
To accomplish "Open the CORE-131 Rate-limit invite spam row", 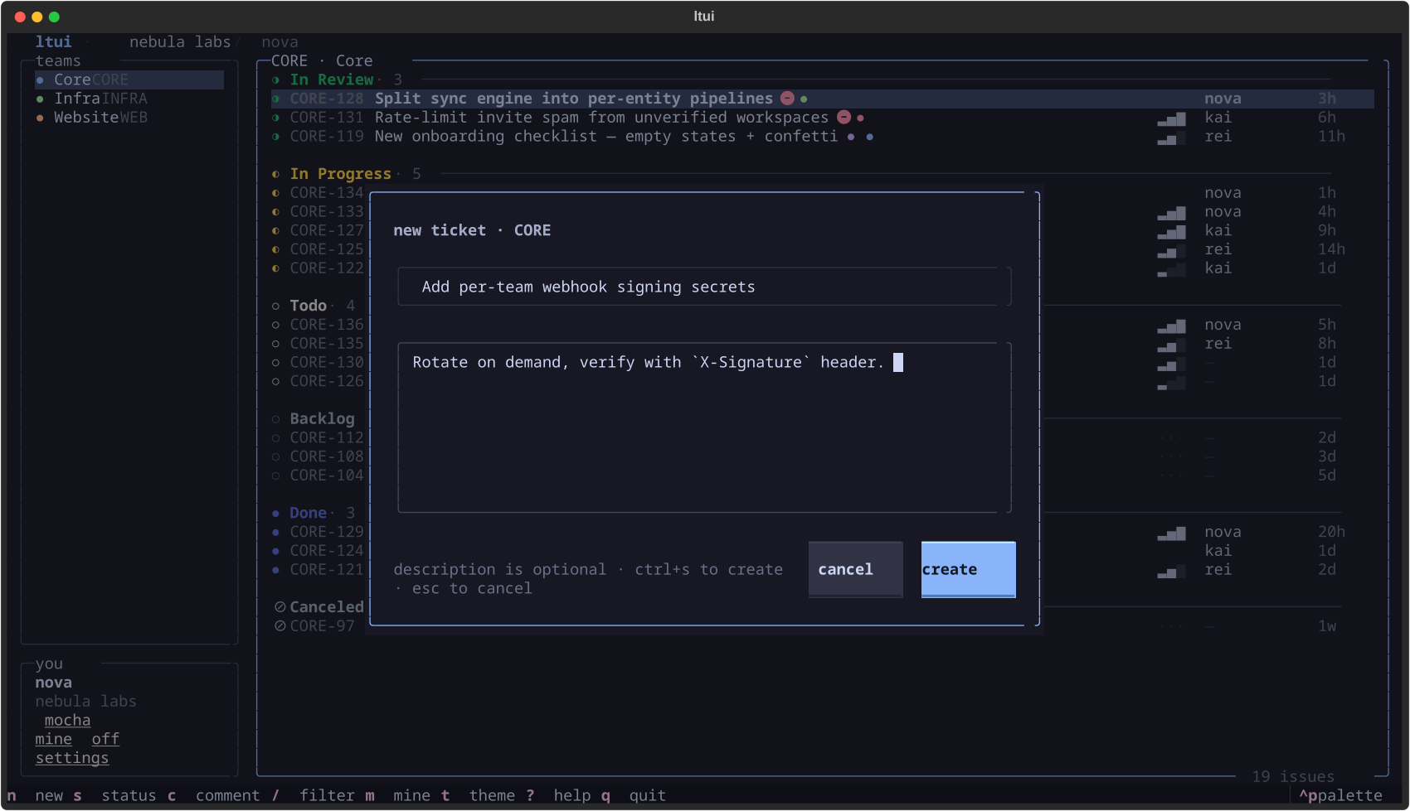I will tap(823, 118).
